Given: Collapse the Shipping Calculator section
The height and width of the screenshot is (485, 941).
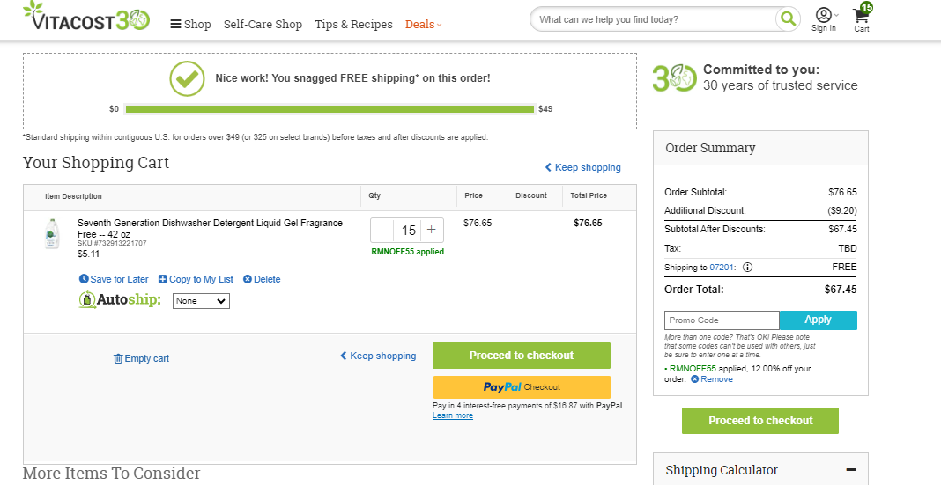Looking at the screenshot, I should [851, 470].
